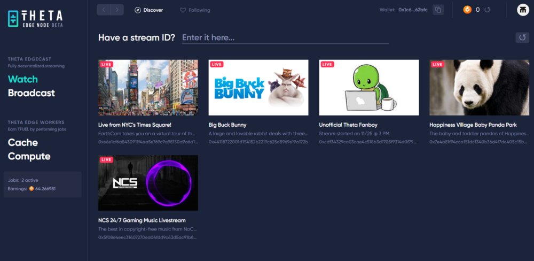Click the Earnings value 64.266981

tap(45, 189)
